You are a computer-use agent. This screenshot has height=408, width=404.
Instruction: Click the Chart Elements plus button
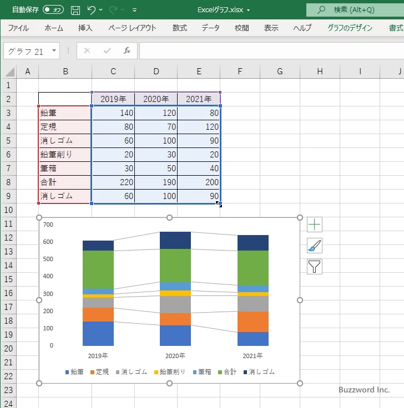point(315,225)
